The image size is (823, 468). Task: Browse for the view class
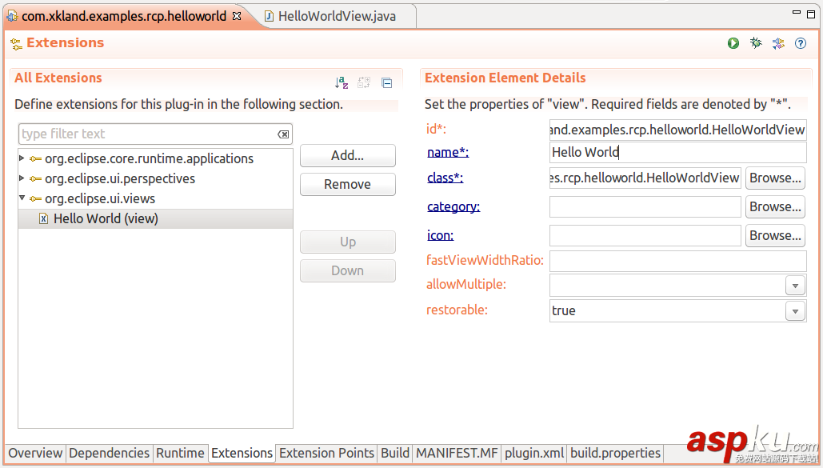(x=774, y=178)
